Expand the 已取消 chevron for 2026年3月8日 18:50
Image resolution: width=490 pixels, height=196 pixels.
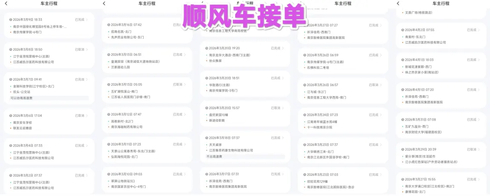tap(87, 50)
